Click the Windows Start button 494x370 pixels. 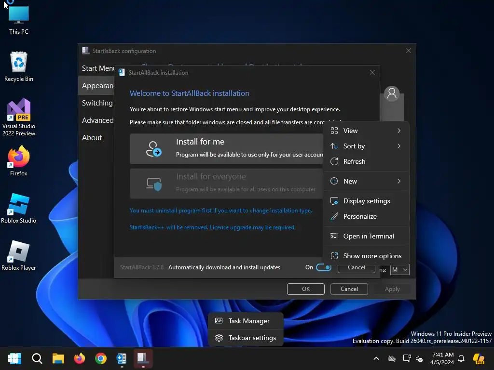point(14,358)
